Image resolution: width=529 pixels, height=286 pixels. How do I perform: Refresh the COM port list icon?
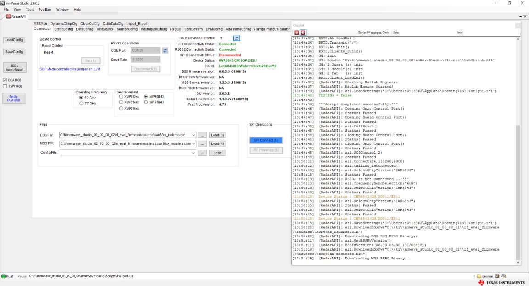click(x=165, y=50)
